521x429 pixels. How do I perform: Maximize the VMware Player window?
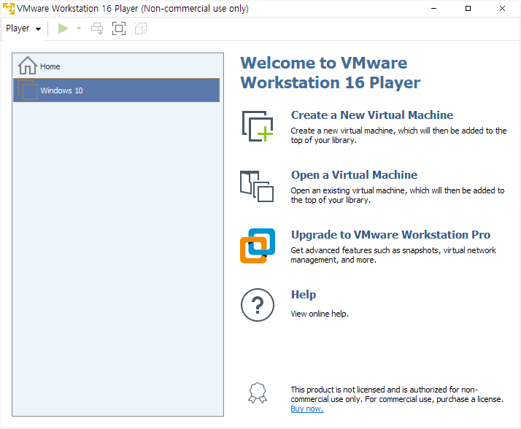coord(468,8)
